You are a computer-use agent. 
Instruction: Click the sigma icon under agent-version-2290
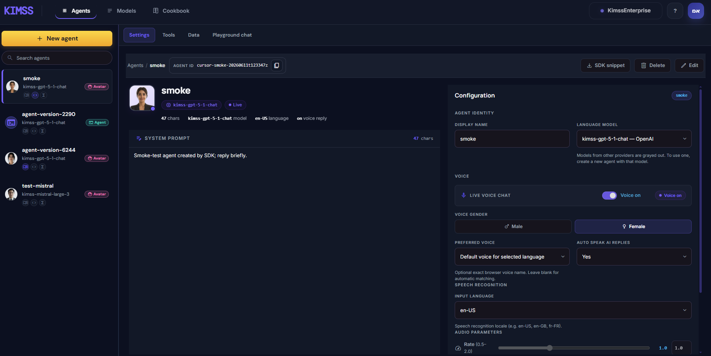42,131
